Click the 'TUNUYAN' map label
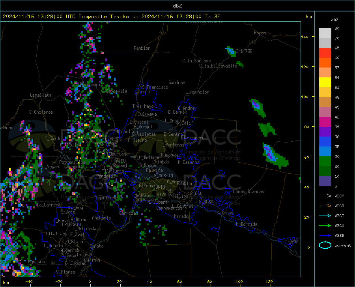The image size is (355, 287). [92, 261]
